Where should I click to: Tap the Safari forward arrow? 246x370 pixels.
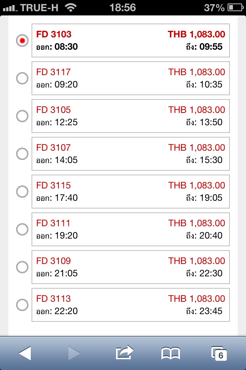[74, 353]
